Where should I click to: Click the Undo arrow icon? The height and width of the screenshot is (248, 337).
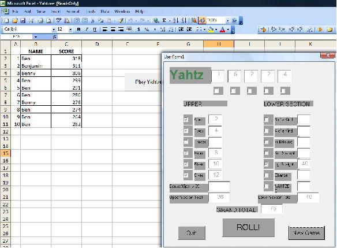130,20
